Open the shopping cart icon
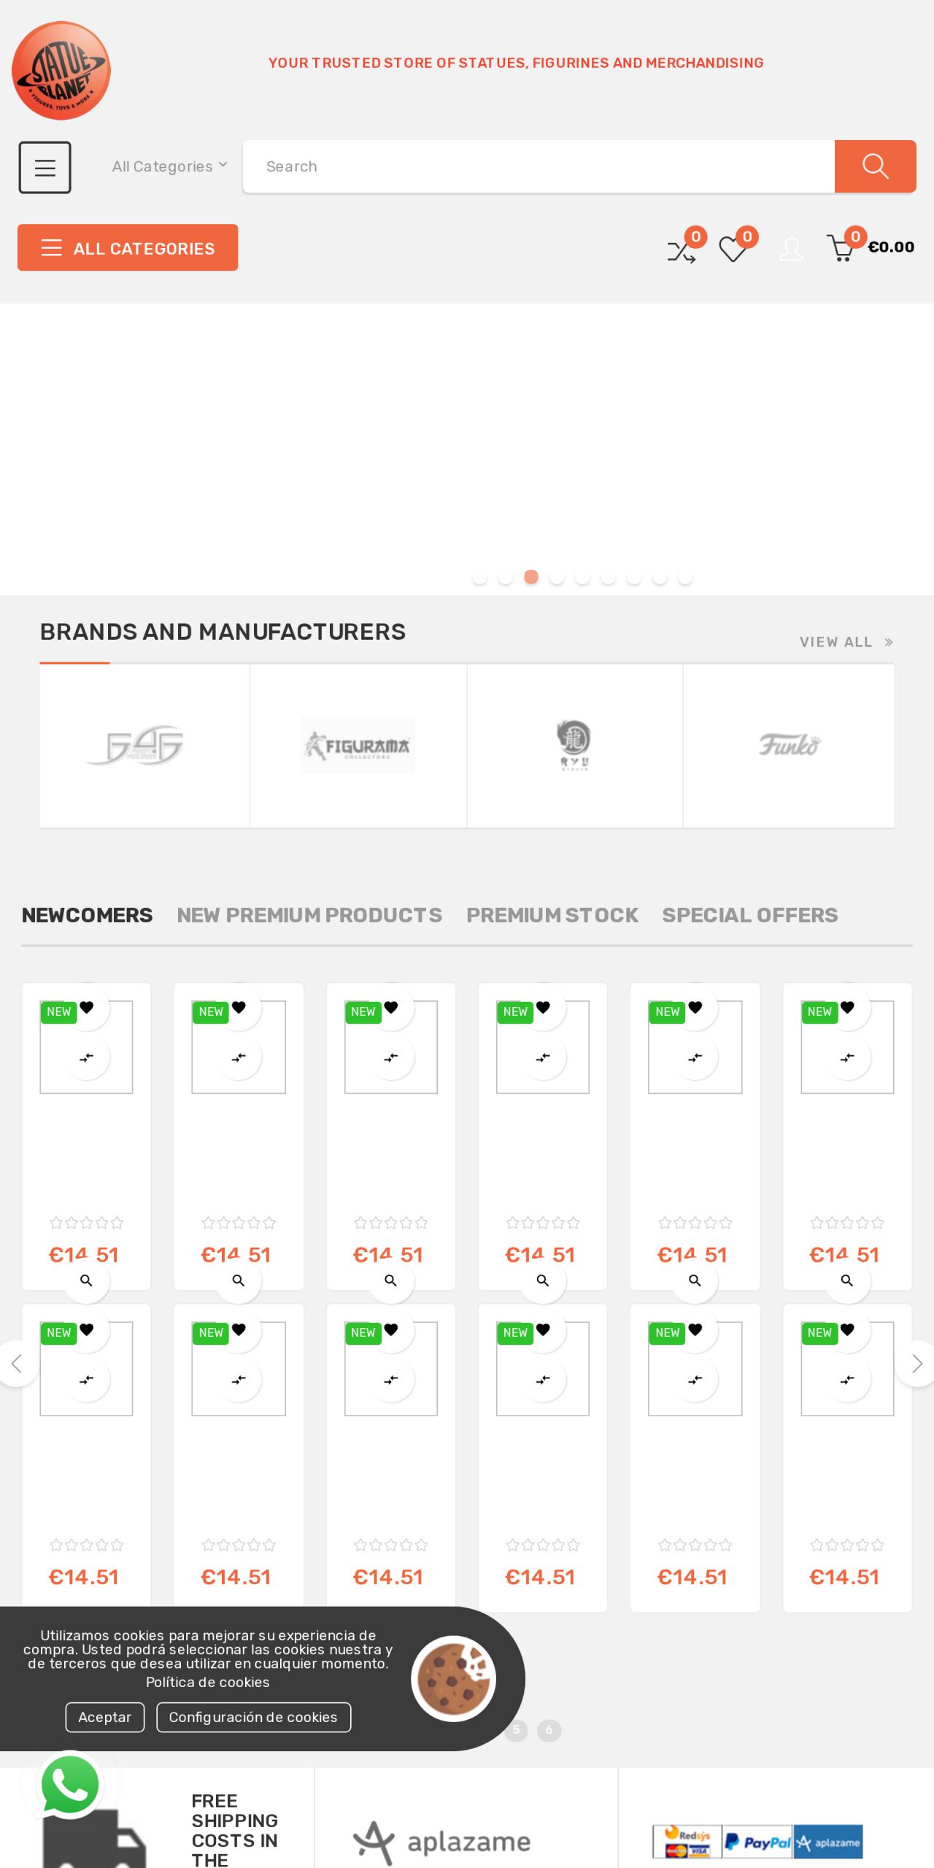 (x=841, y=249)
